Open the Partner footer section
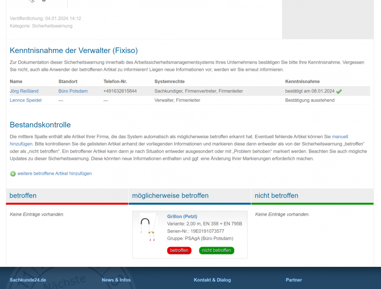The image size is (381, 289). [x=294, y=280]
